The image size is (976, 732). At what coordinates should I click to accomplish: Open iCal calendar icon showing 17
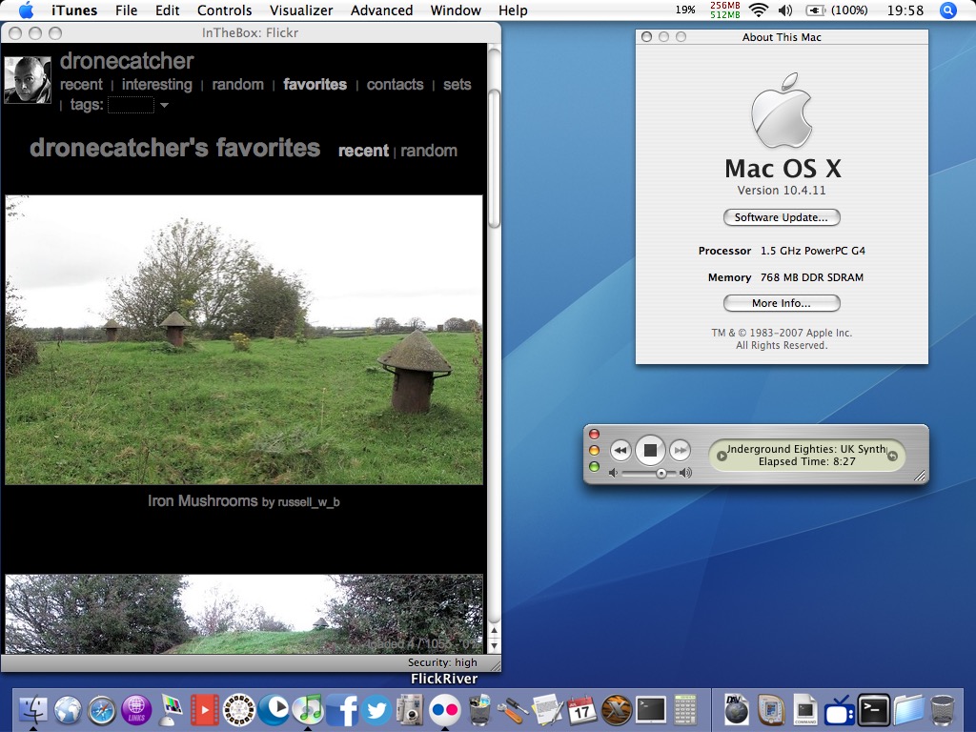pos(582,709)
